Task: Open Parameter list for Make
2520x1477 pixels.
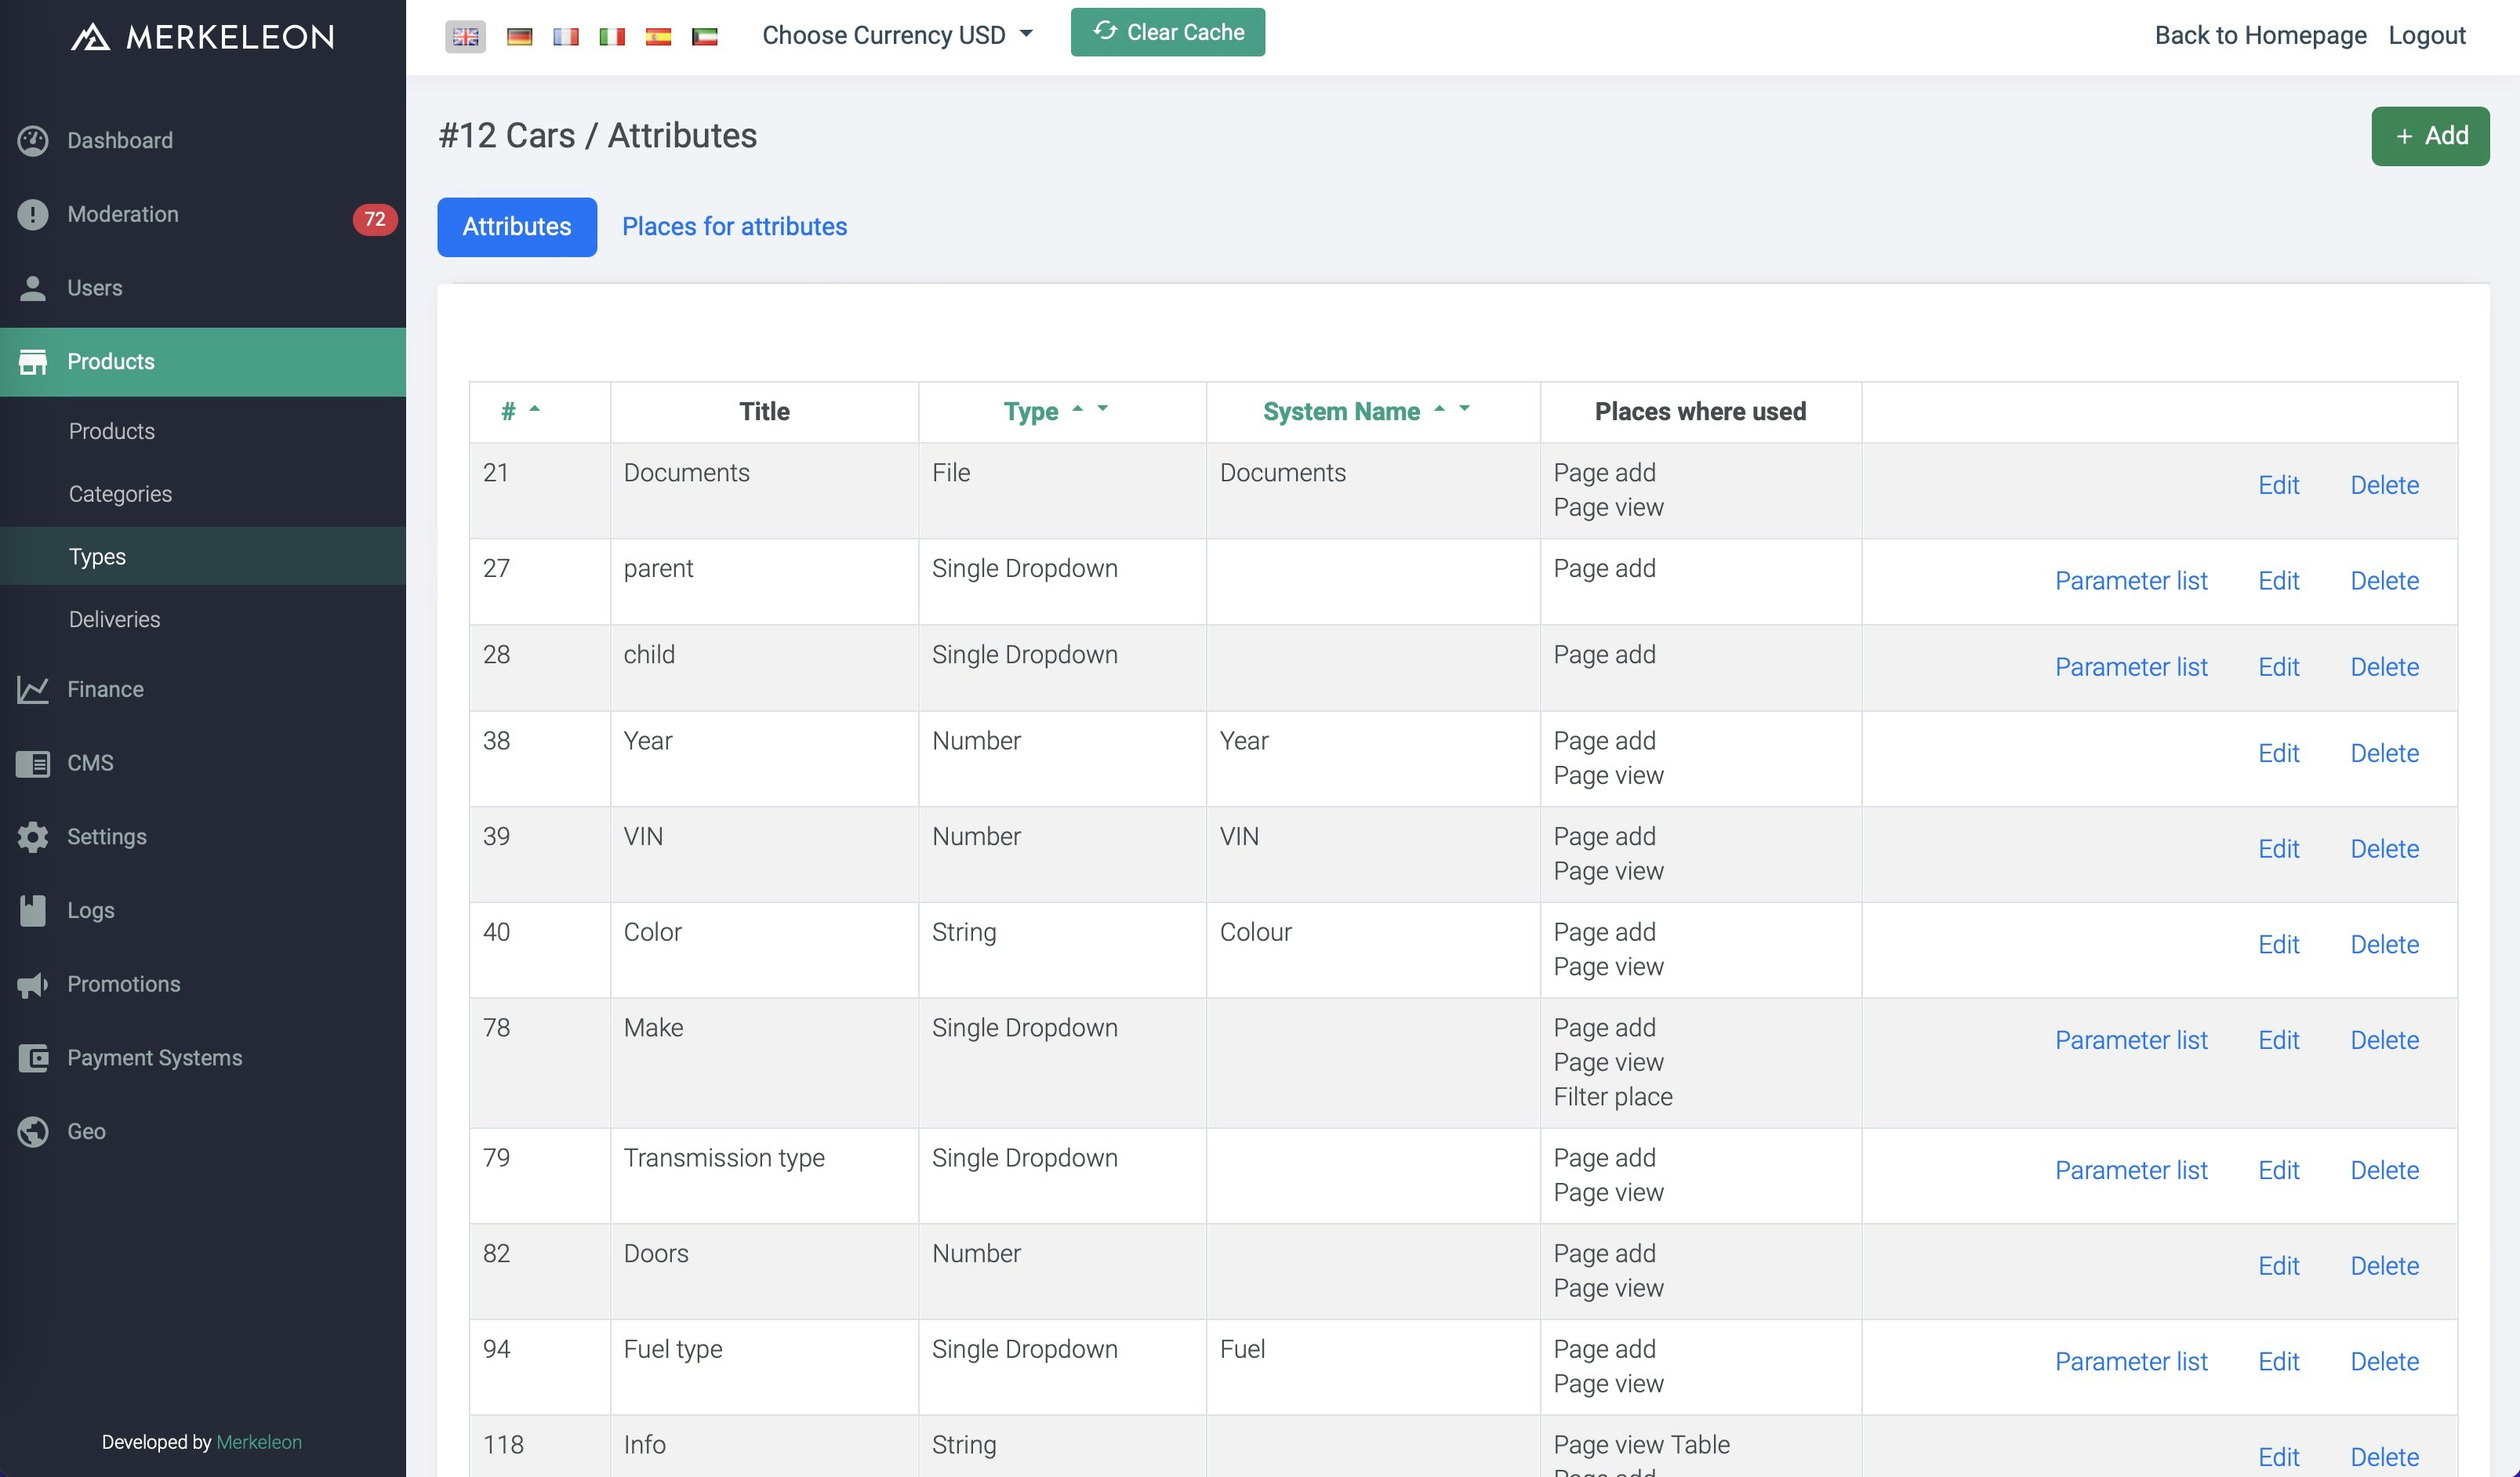Action: pyautogui.click(x=2131, y=1040)
